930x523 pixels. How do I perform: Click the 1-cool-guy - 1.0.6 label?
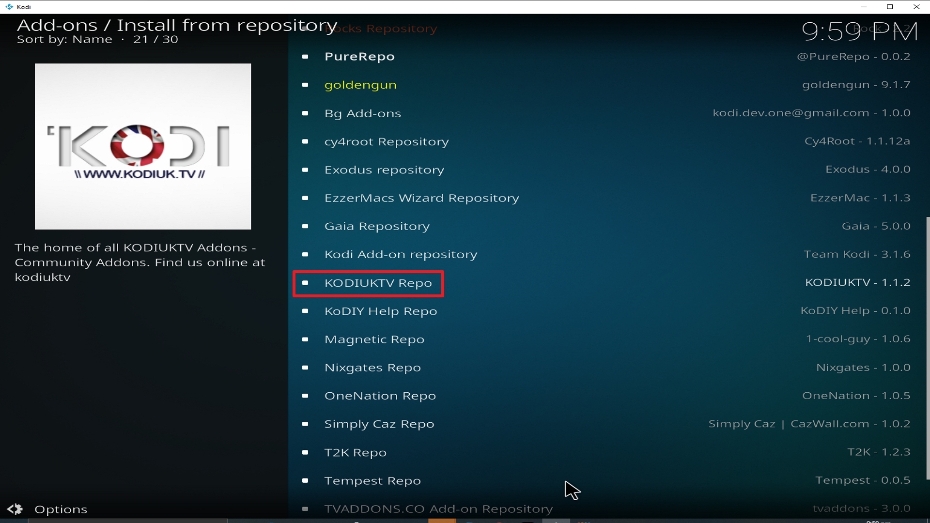(858, 339)
